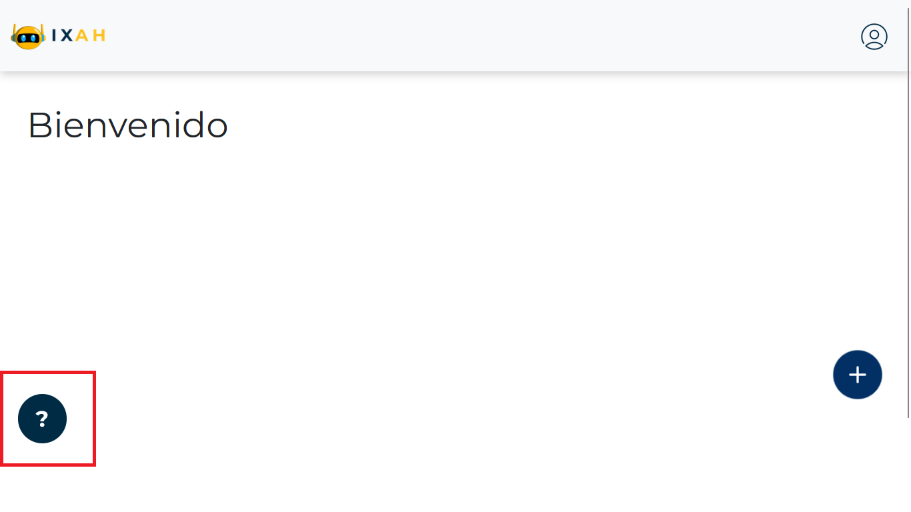Click the person silhouette icon

[874, 37]
